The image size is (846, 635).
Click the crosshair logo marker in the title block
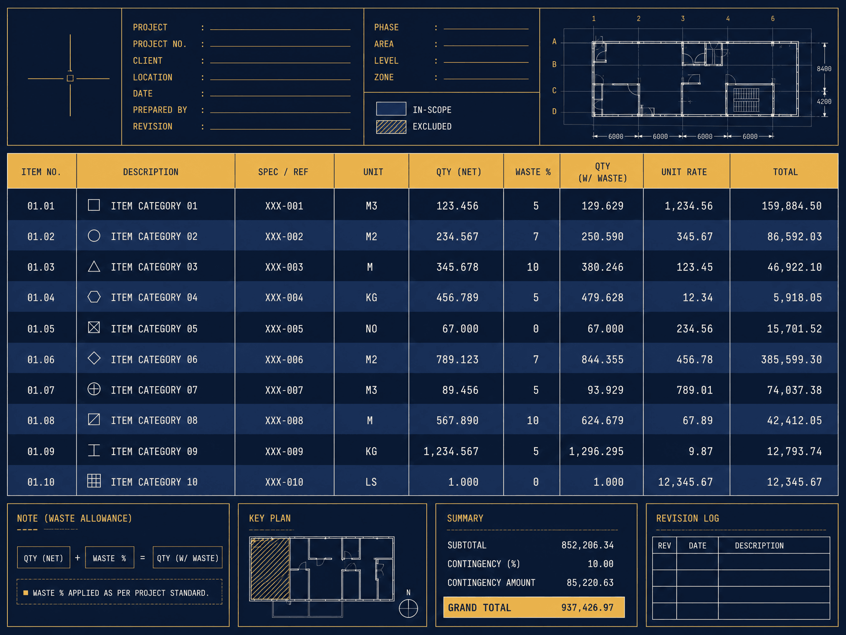[70, 78]
